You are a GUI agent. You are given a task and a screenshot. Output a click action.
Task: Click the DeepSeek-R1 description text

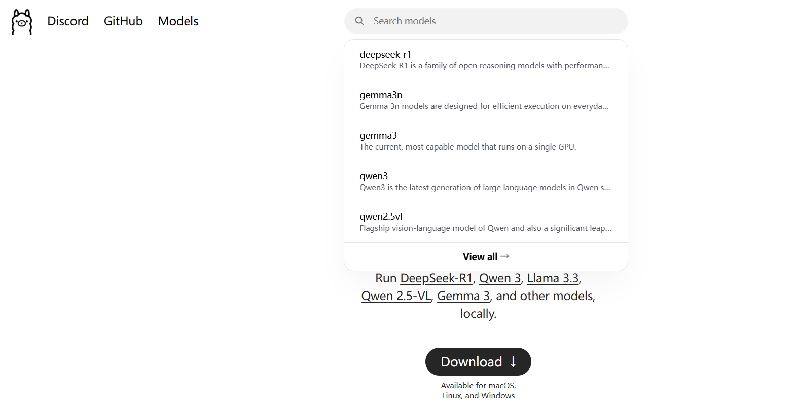(484, 66)
